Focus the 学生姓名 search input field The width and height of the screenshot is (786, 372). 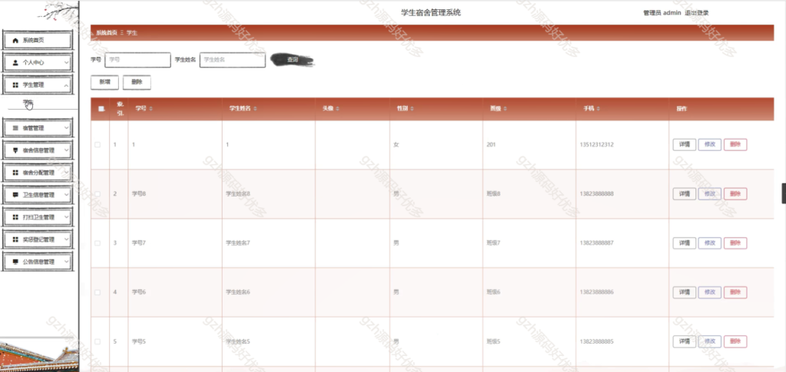(232, 60)
